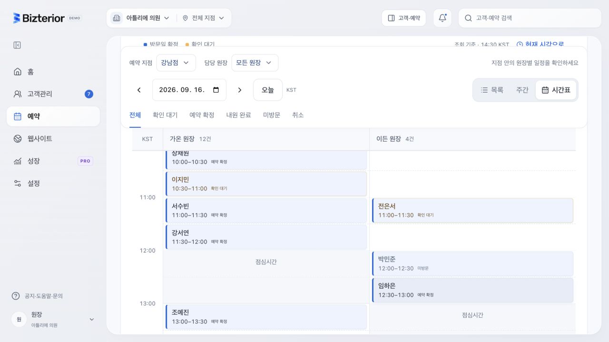Click 점심시간 in 이든 원장 column
Screen dimensions: 609x342
coord(472,315)
